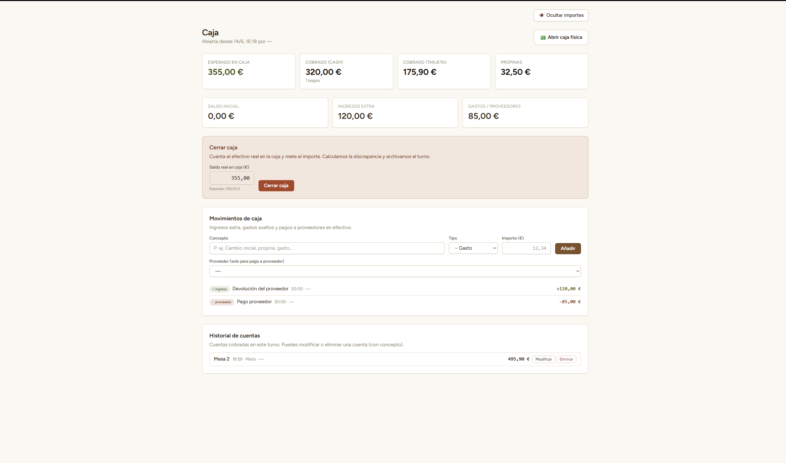Click the Mesa 2 account row name
Viewport: 786px width, 463px height.
(222, 359)
